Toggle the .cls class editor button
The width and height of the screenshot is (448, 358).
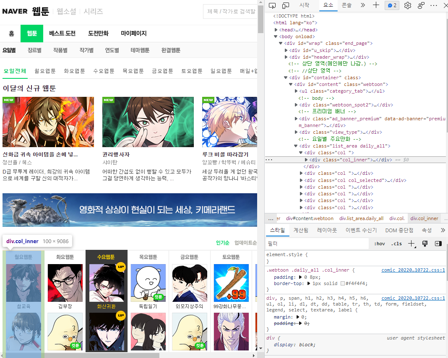click(396, 244)
